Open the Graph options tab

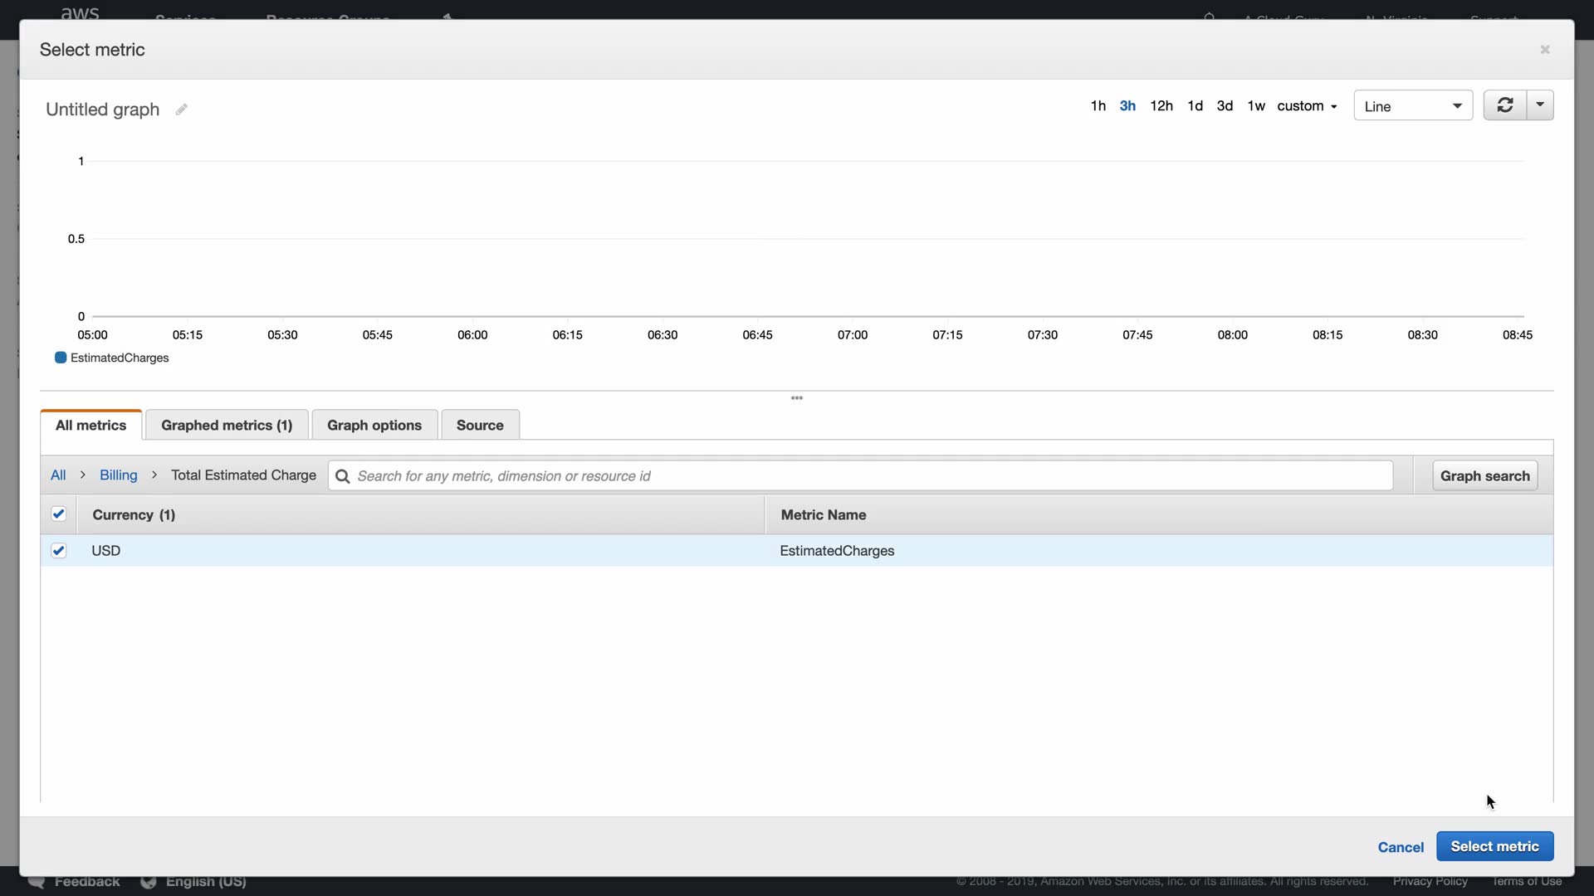(374, 425)
